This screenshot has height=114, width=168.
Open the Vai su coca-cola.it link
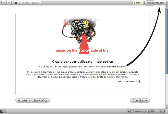(x=127, y=81)
